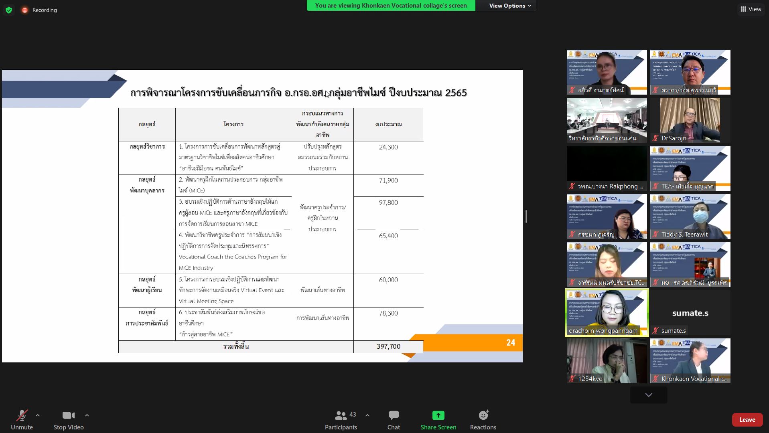Click the sumate.s participant tile
The image size is (769, 433).
tap(690, 313)
